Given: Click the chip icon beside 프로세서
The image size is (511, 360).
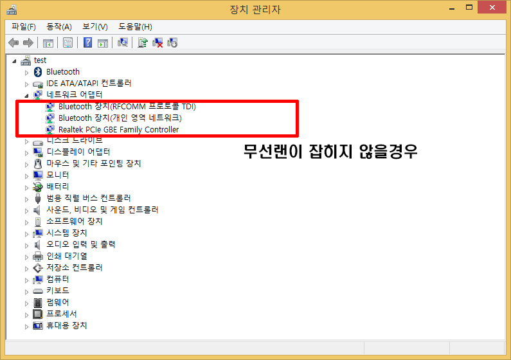Looking at the screenshot, I should pyautogui.click(x=38, y=314).
